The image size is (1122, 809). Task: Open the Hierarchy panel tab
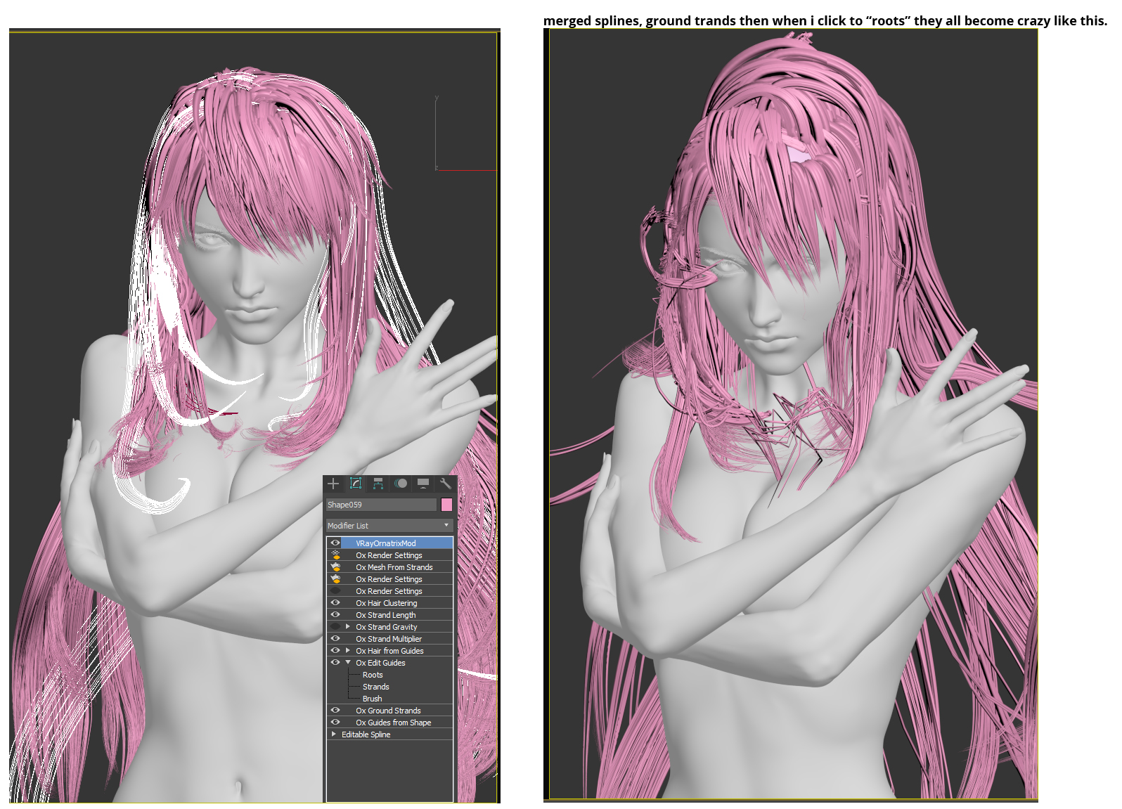click(378, 484)
